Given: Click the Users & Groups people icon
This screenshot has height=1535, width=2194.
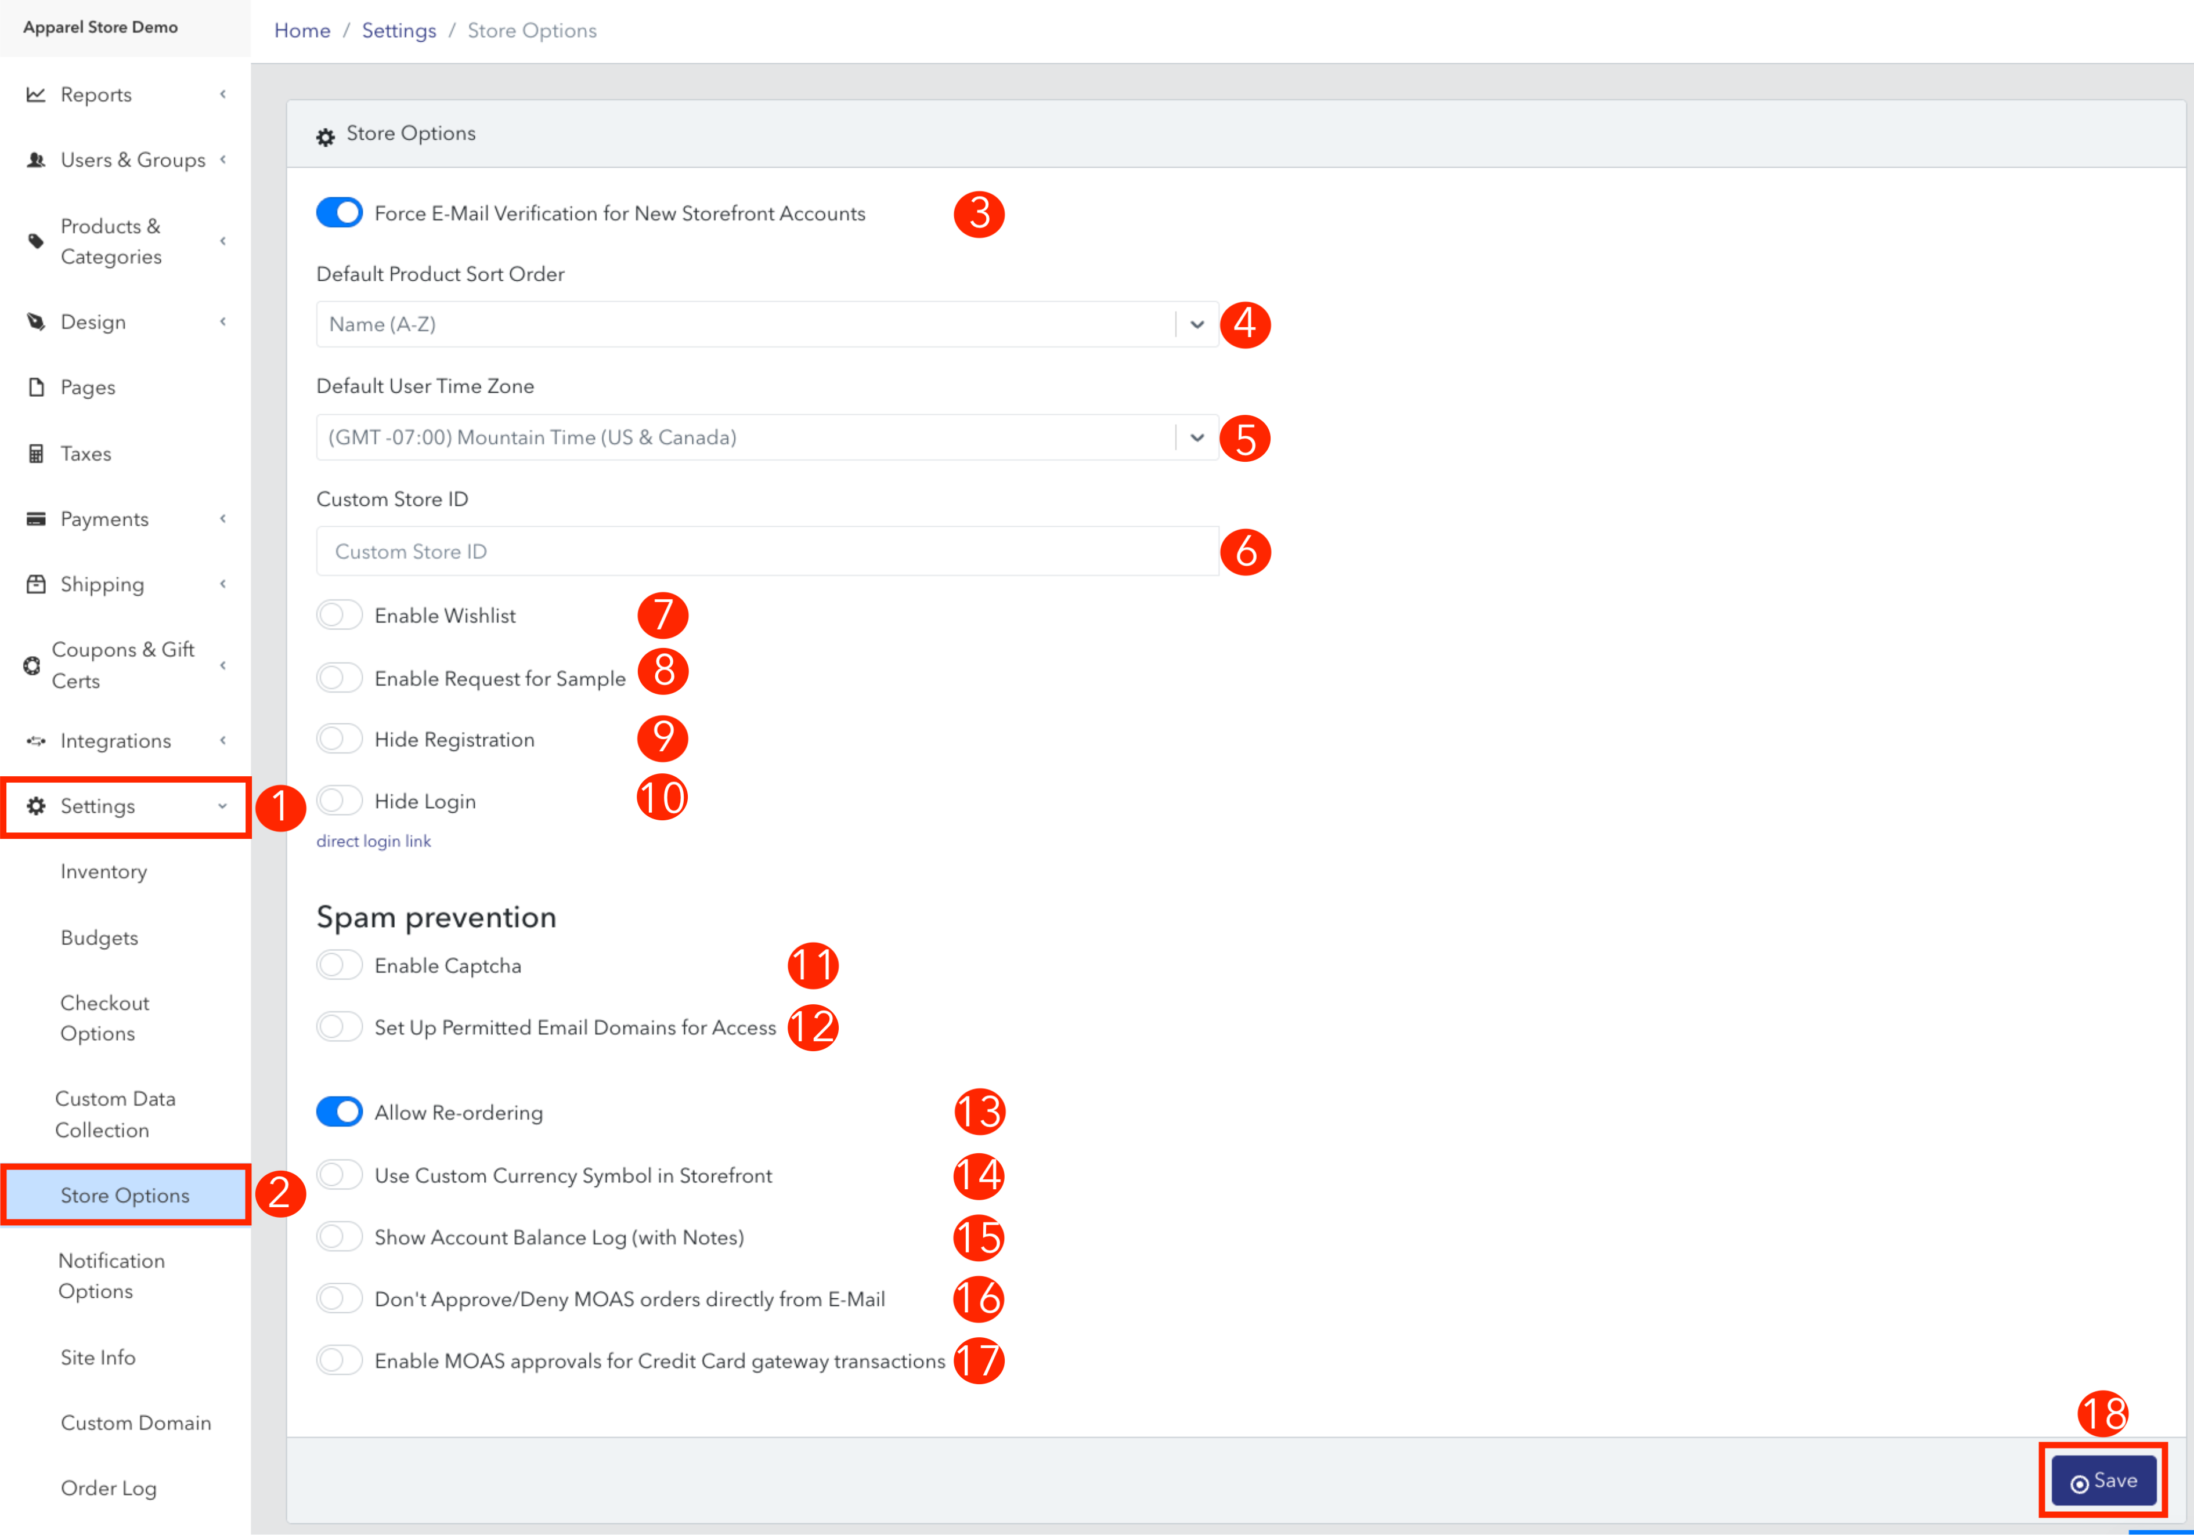Looking at the screenshot, I should pyautogui.click(x=35, y=160).
